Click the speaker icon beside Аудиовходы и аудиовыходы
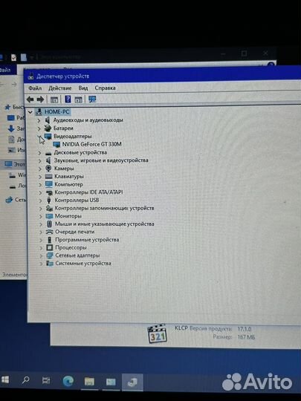The image size is (301, 401). coord(48,120)
